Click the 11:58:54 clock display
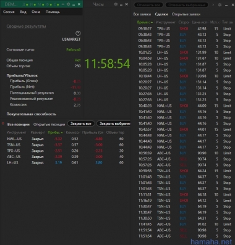Viewport: 235px width, 245px height. coord(107,64)
